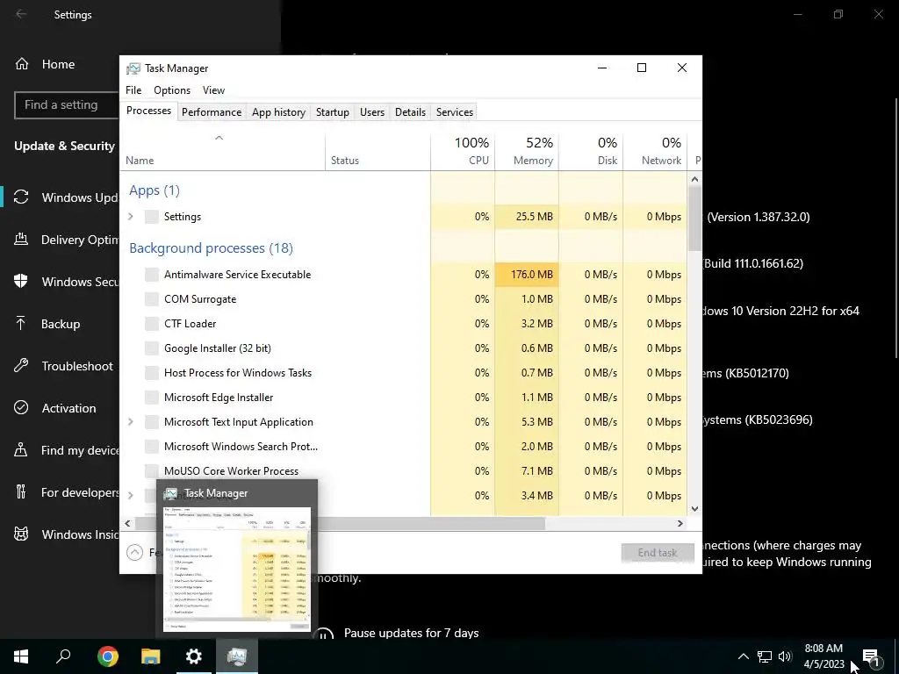Show hidden system tray icons

pos(743,656)
